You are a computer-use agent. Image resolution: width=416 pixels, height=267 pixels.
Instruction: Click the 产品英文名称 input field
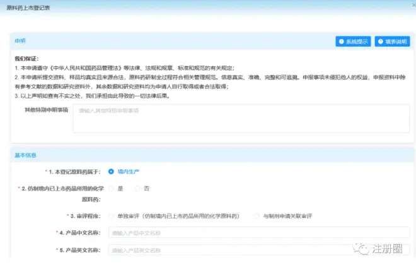pyautogui.click(x=258, y=250)
